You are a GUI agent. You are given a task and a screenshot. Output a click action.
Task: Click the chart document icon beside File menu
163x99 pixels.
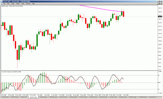tap(2, 4)
